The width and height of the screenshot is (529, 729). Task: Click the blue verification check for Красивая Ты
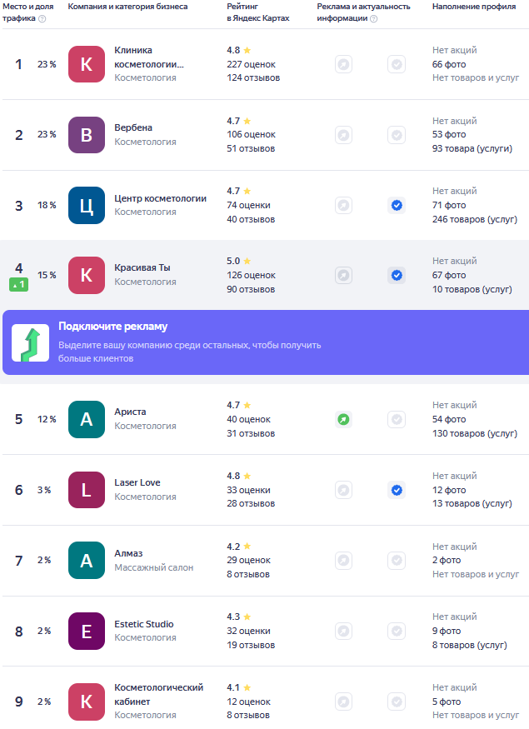[397, 275]
